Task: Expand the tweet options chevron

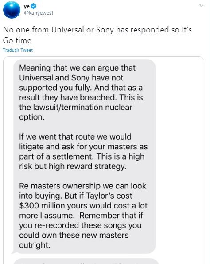Action: tap(202, 5)
